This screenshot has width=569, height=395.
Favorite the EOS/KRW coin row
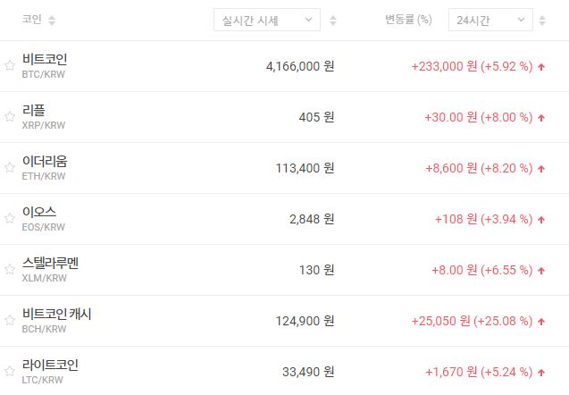(10, 218)
